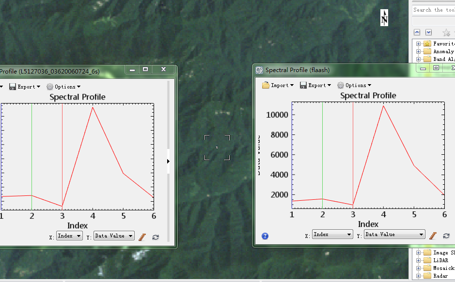Expand the Mosaicking folder in the toolbox
This screenshot has height=282, width=455.
418,268
